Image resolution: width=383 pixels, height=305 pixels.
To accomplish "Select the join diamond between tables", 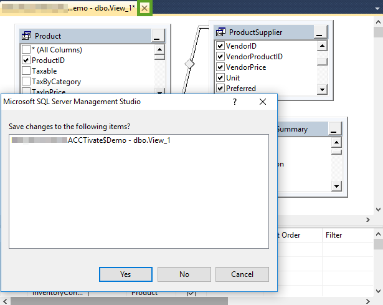I will coord(189,64).
